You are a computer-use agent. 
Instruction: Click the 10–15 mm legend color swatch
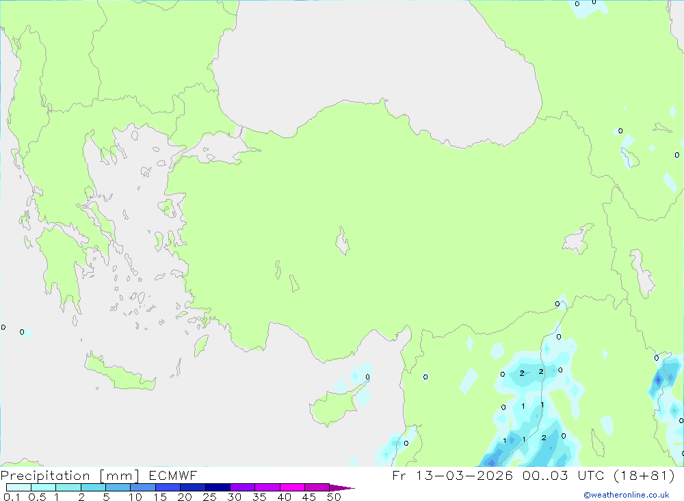143,487
